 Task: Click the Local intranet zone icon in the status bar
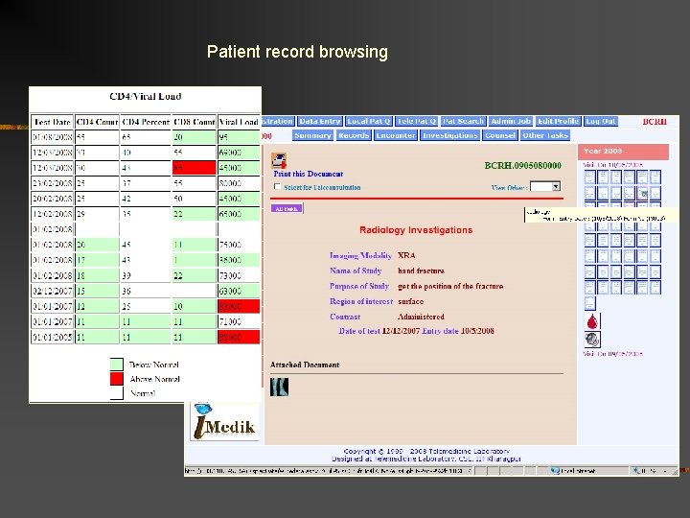[x=555, y=471]
